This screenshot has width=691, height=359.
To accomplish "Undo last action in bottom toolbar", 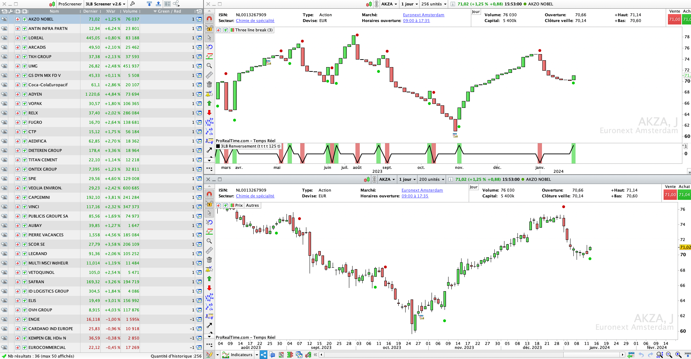I will coord(641,355).
